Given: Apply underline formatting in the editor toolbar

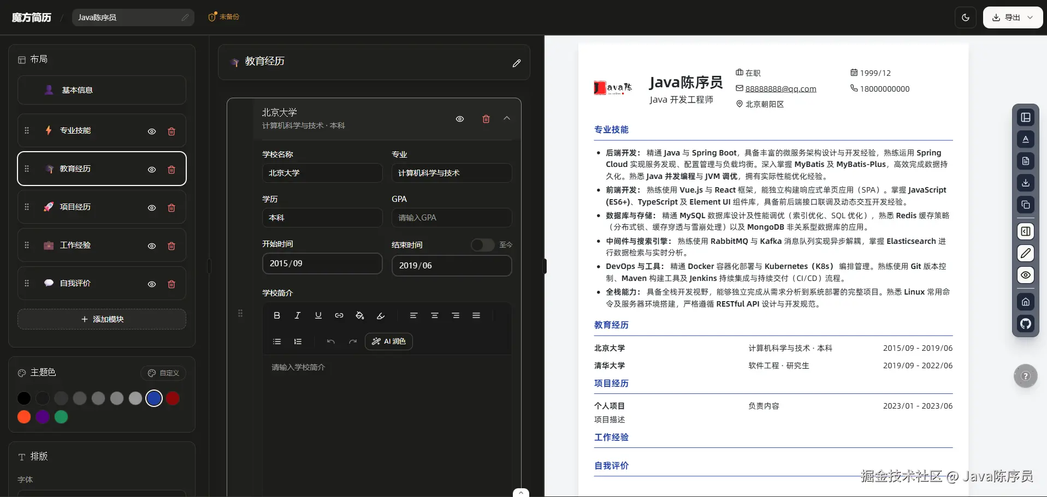Looking at the screenshot, I should click(318, 315).
